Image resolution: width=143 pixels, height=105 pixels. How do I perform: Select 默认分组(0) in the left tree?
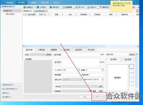pyautogui.click(x=10, y=14)
